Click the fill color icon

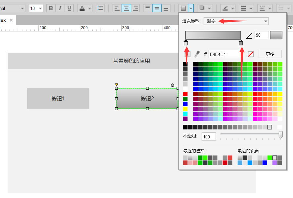[183, 8]
